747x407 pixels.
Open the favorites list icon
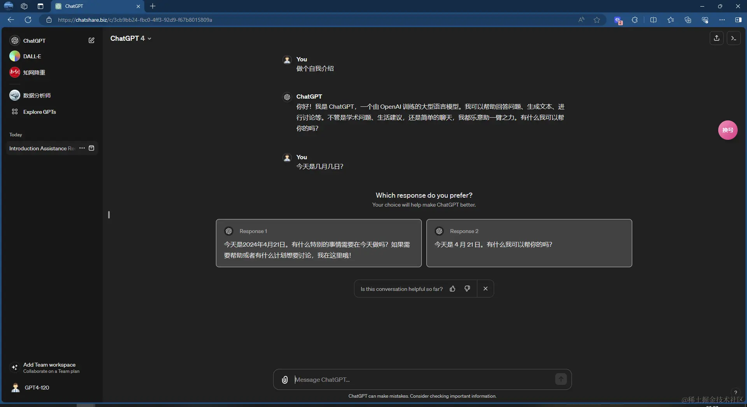click(x=671, y=20)
